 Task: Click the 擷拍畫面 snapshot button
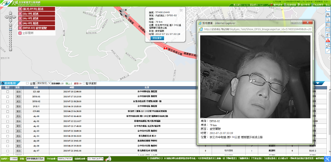(x=157, y=38)
